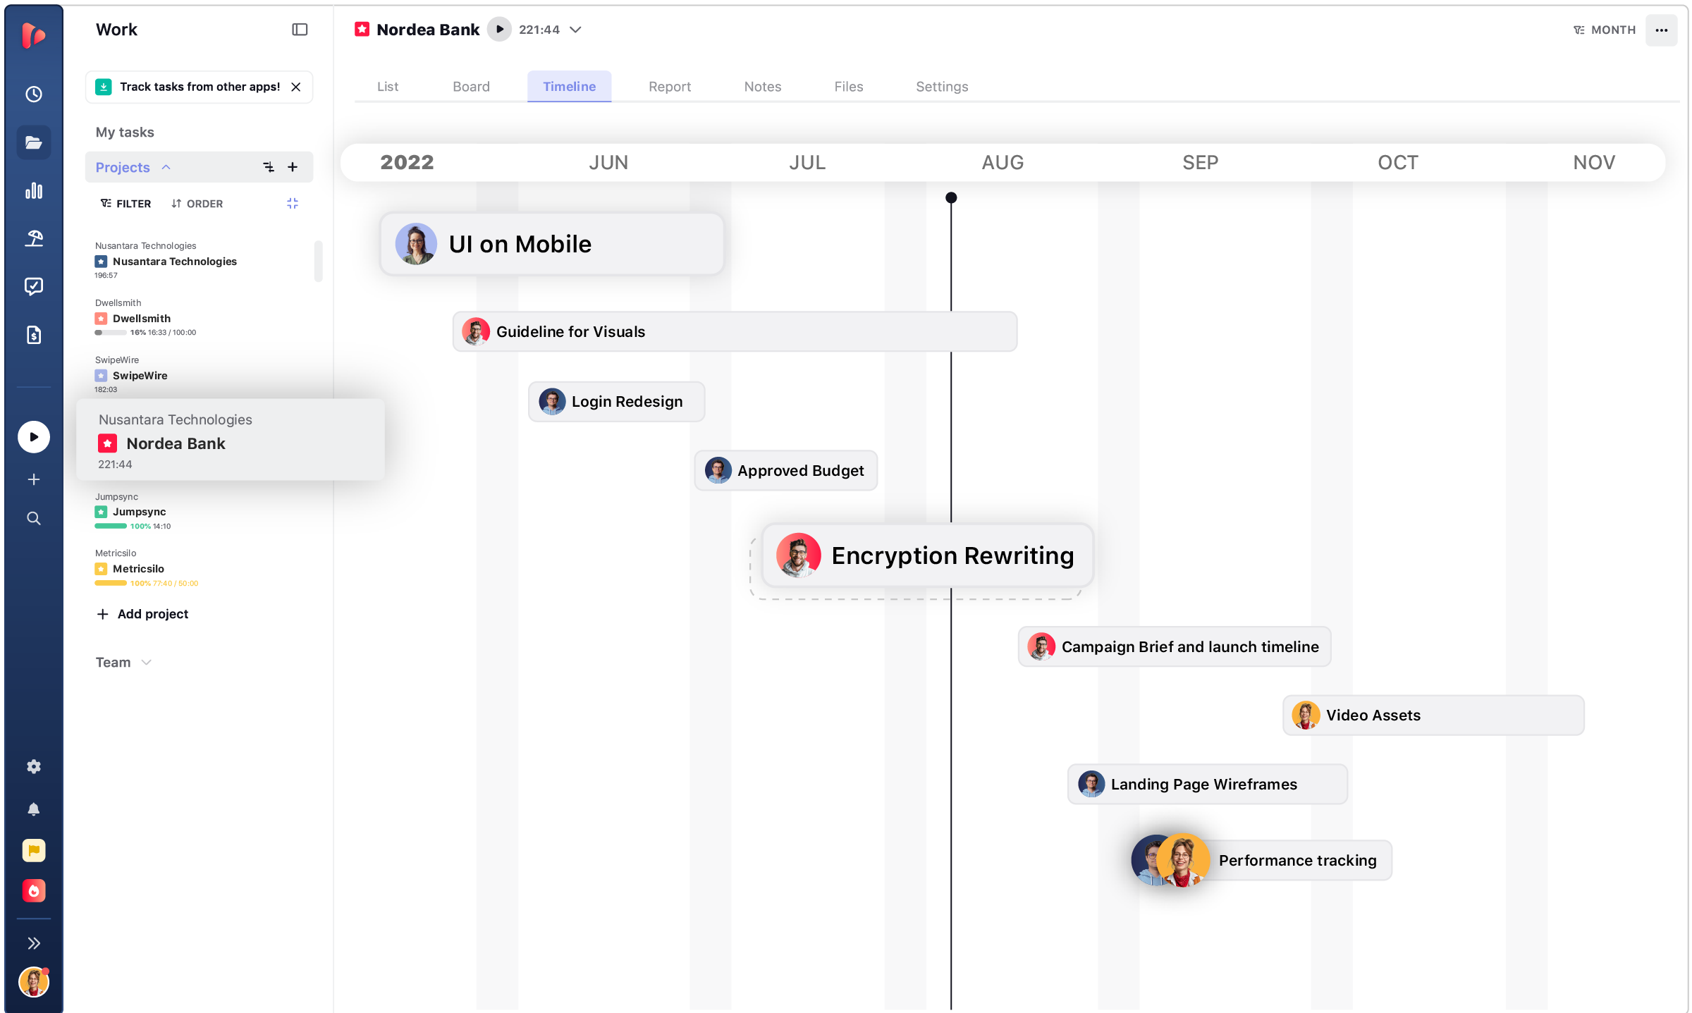Open the project ORDER option
The image size is (1692, 1013).
[x=197, y=204]
